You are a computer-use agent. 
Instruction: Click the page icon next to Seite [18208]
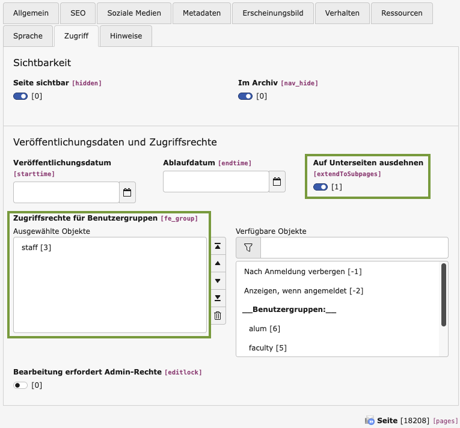point(370,420)
